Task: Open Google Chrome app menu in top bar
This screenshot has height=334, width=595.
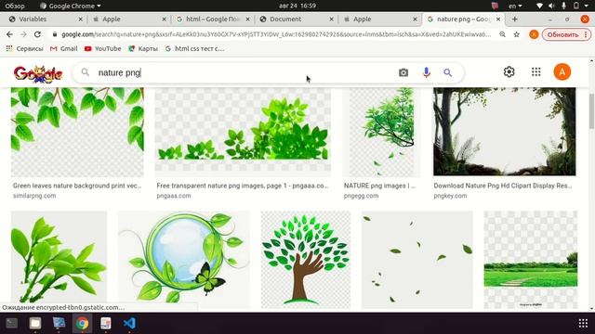Action: 71,6
